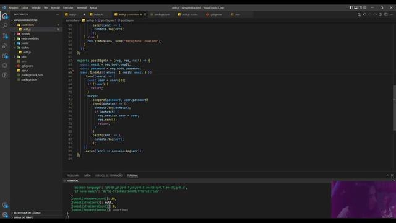The width and height of the screenshot is (396, 223).
Task: Toggle the bottom panel layout icon
Action: pyautogui.click(x=356, y=8)
